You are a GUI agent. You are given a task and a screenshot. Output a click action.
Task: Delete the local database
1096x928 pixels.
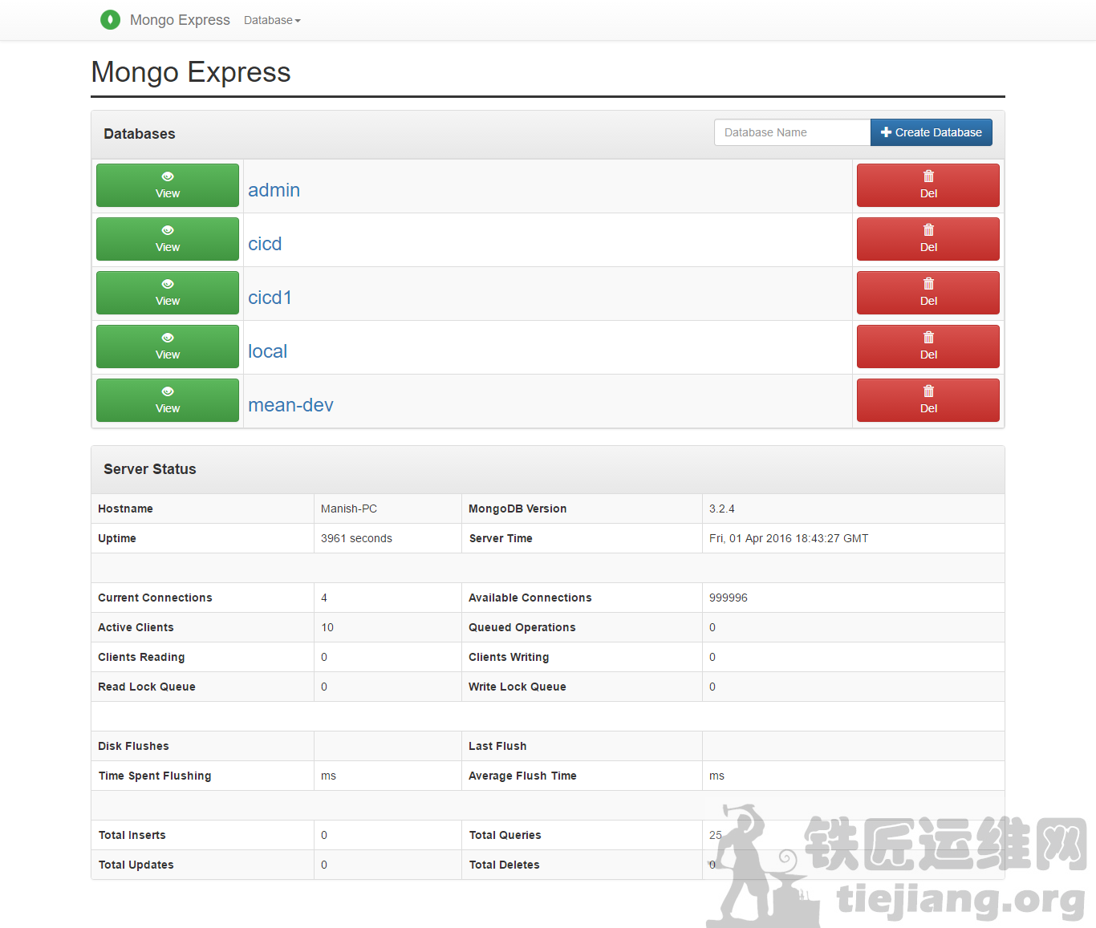pyautogui.click(x=928, y=346)
